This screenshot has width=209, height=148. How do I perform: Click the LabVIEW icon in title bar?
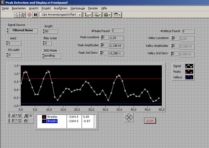pos(2,2)
